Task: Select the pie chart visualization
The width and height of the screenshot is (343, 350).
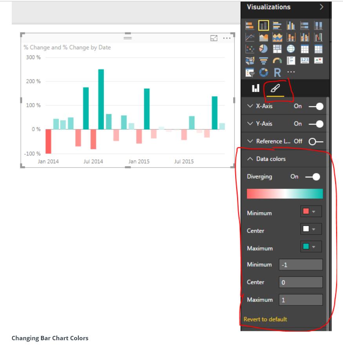Action: [x=263, y=49]
